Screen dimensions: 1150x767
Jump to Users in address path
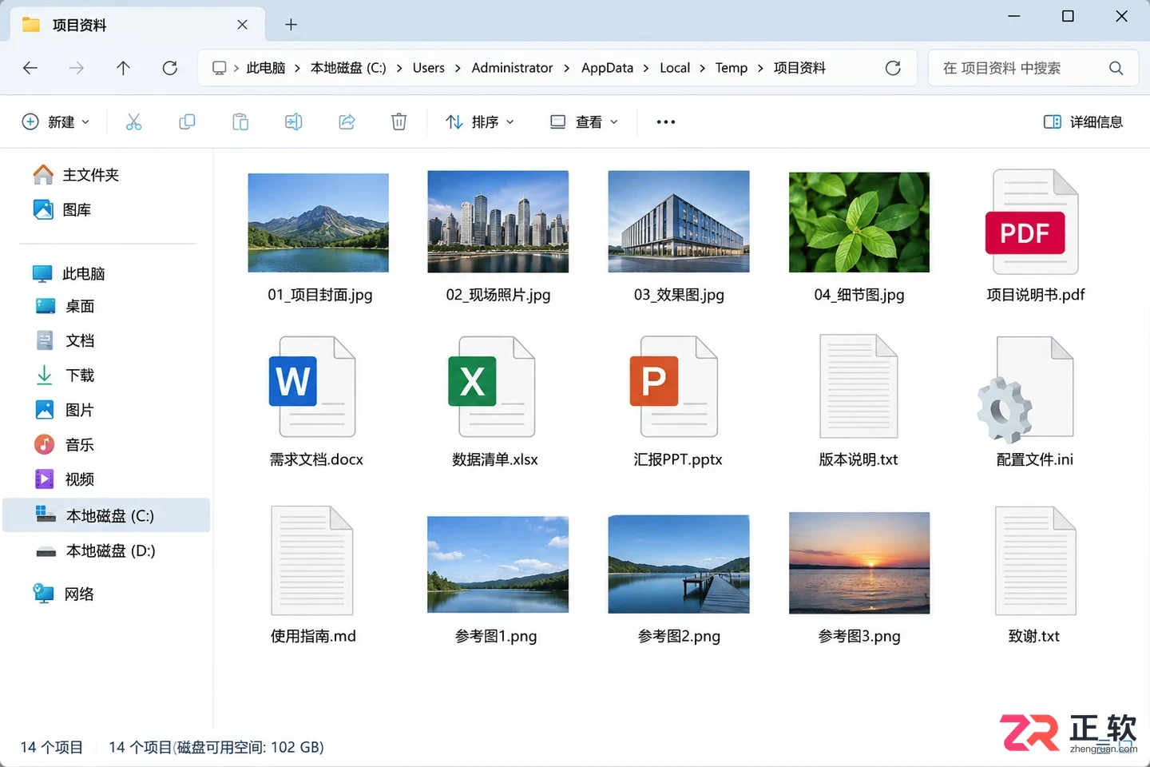point(429,68)
